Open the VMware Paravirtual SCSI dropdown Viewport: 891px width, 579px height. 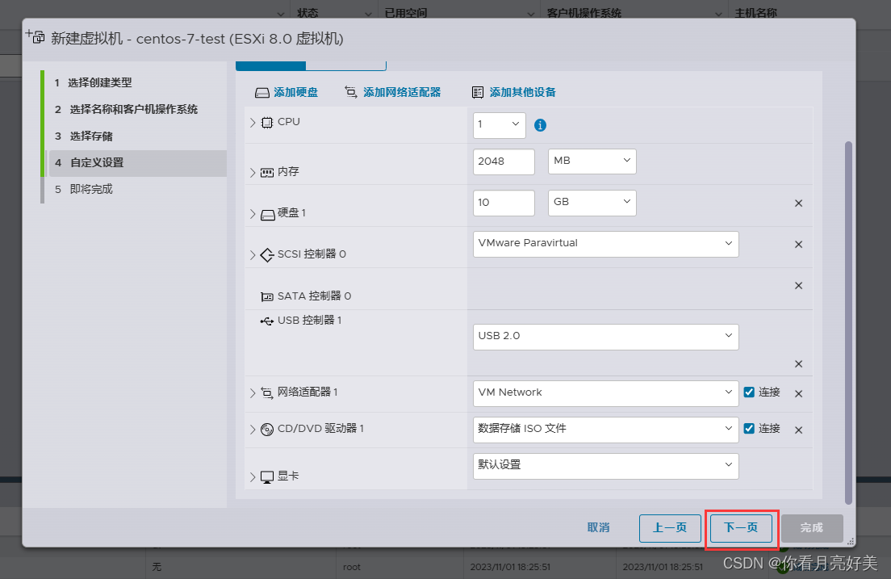tap(606, 243)
